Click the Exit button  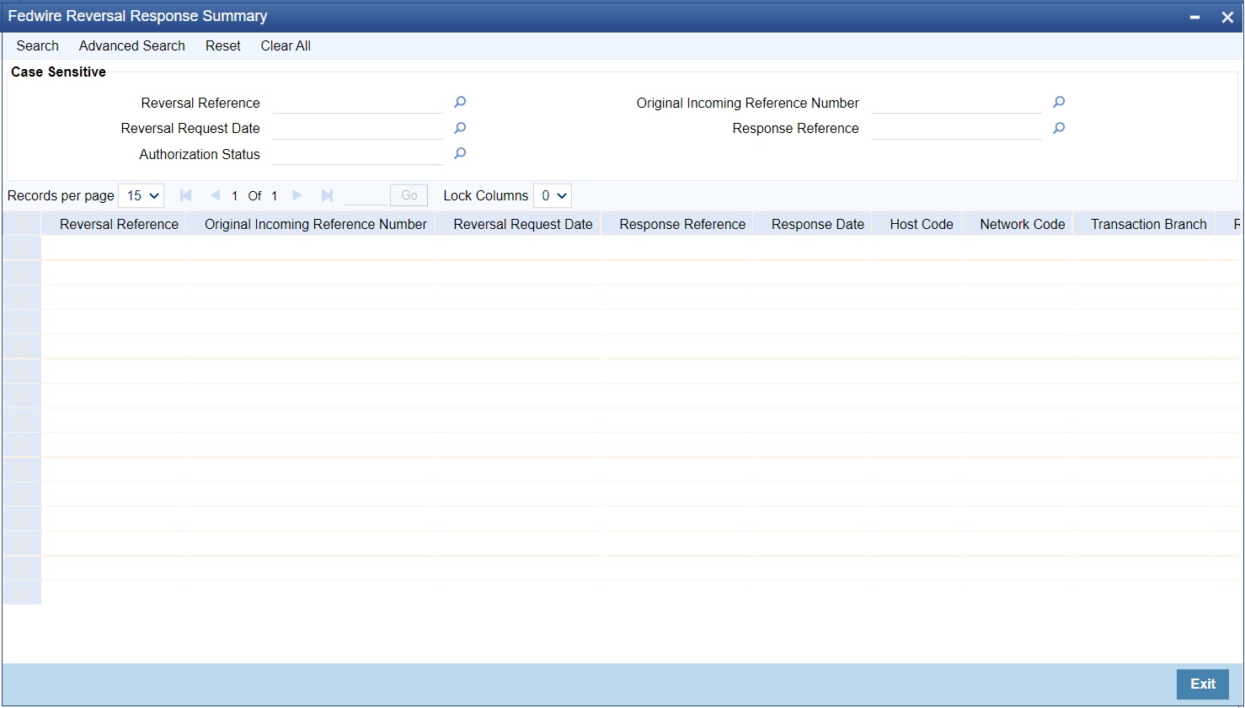click(x=1203, y=684)
